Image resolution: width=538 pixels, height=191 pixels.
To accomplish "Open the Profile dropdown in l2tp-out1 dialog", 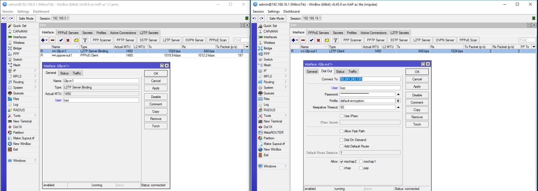I will [398, 101].
